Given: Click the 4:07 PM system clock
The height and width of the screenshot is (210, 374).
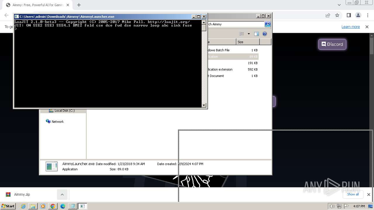Looking at the screenshot, I should point(359,206).
